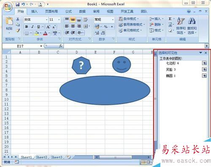Expand the formula bar
This screenshot has width=211, height=167.
[x=206, y=46]
